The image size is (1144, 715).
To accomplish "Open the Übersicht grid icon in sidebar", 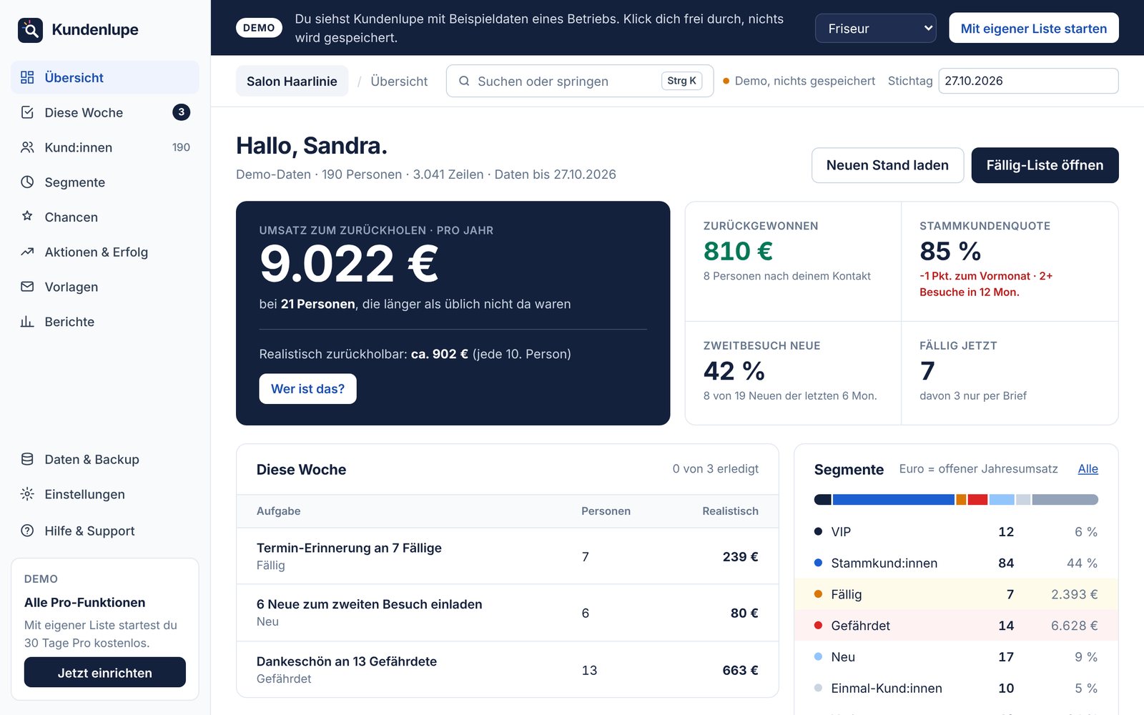I will point(27,77).
